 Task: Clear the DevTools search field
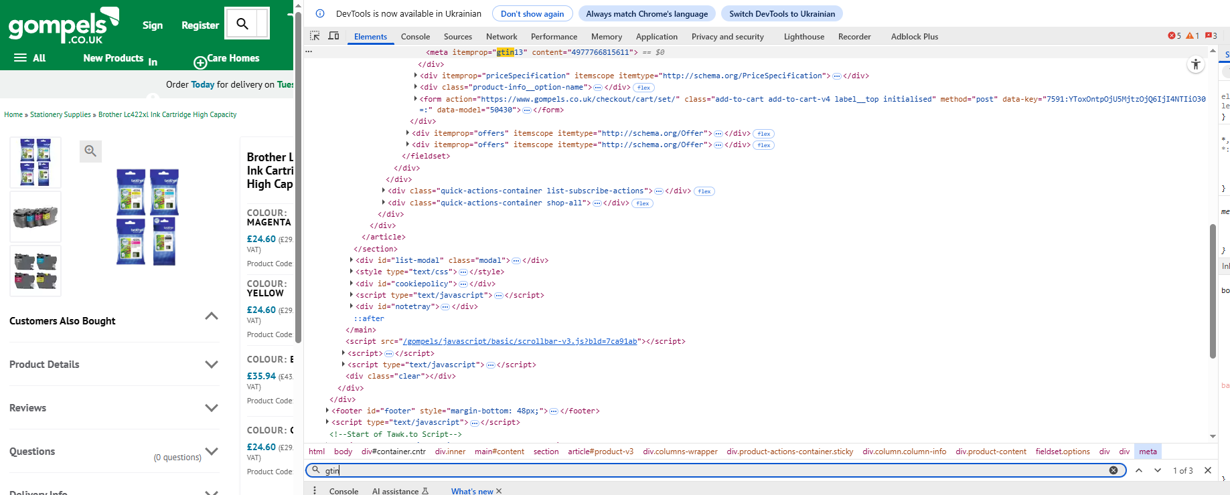pos(1113,470)
